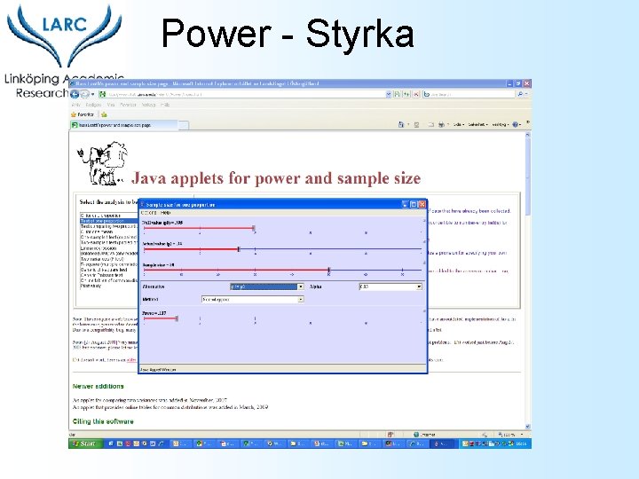This screenshot has width=639, height=479.
Task: Open the Alpha dropdown in applet
Action: 419,287
